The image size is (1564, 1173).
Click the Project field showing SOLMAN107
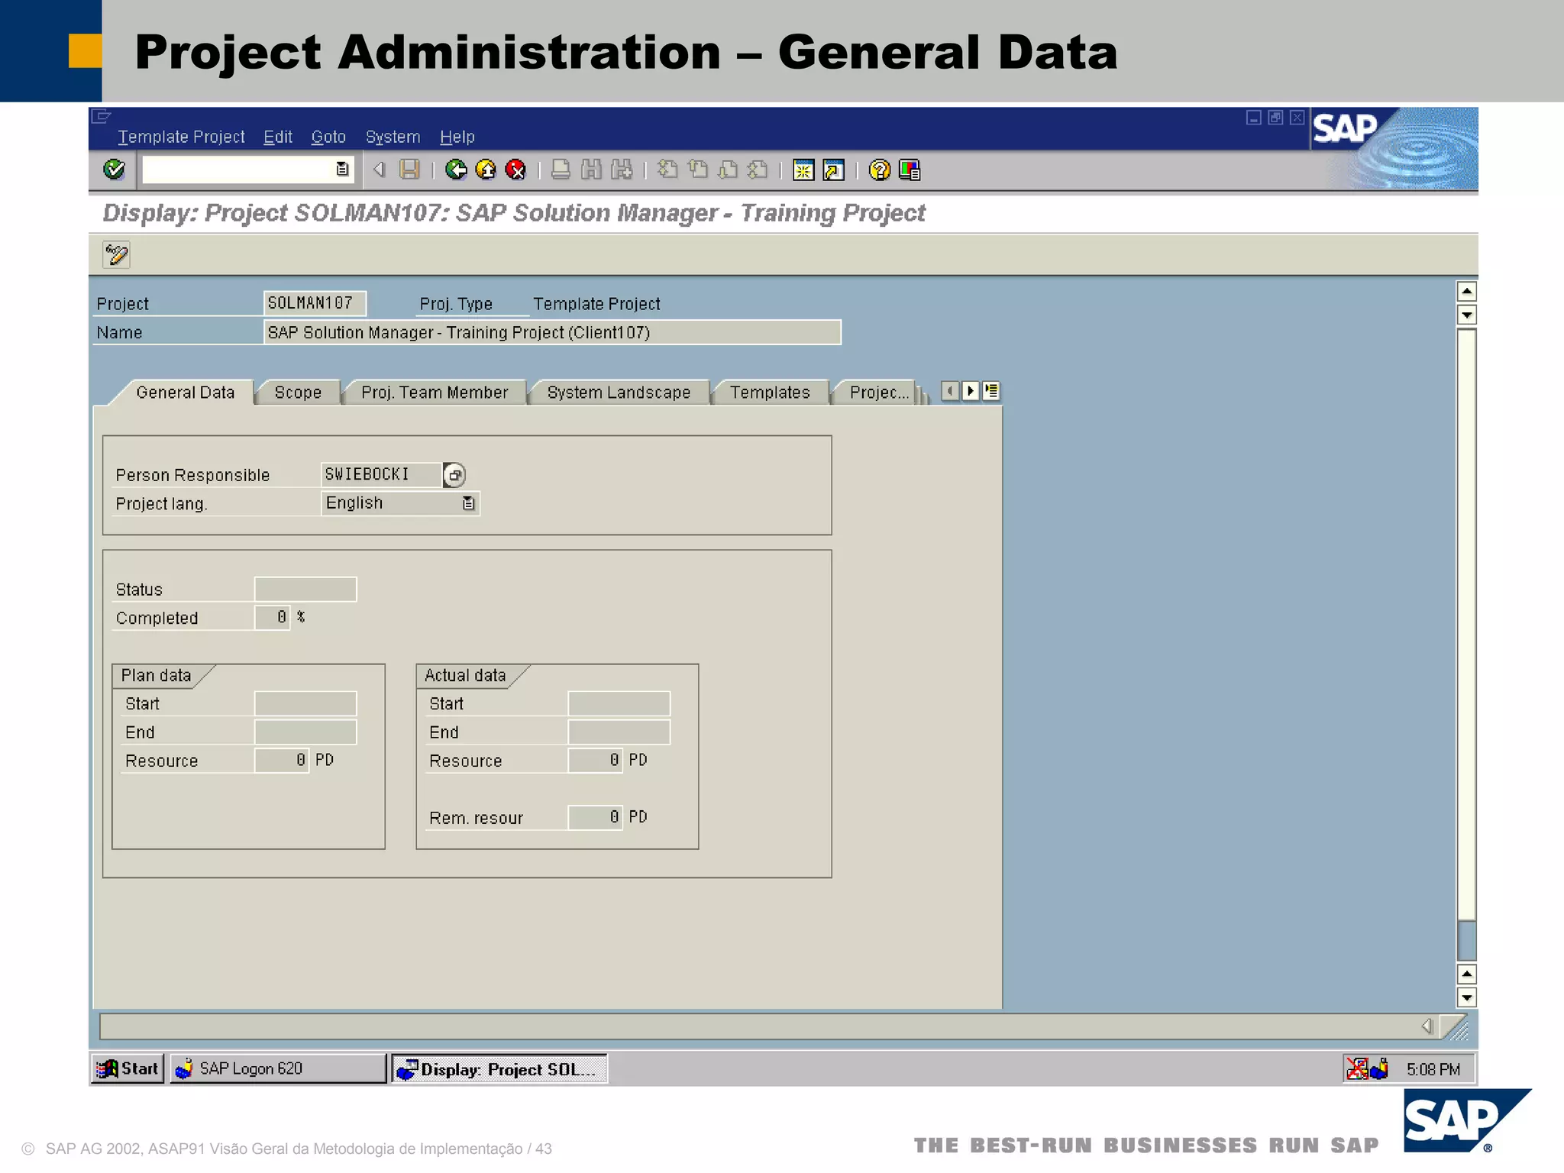point(315,303)
